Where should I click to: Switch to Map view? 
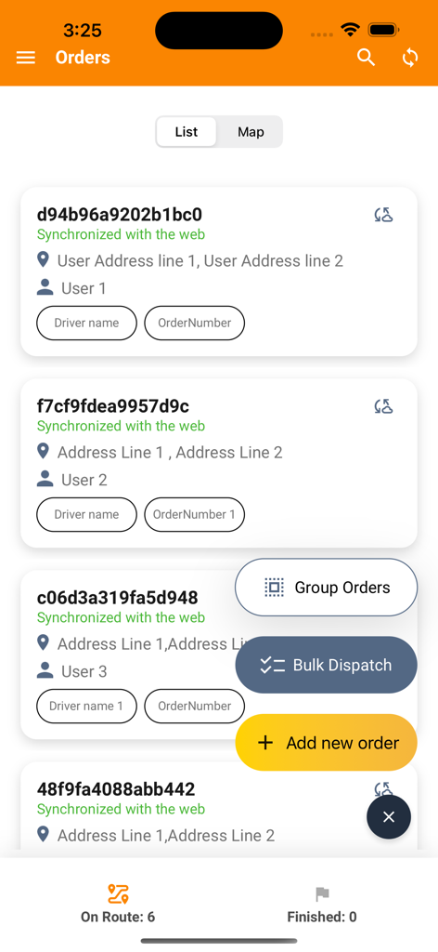click(x=251, y=132)
